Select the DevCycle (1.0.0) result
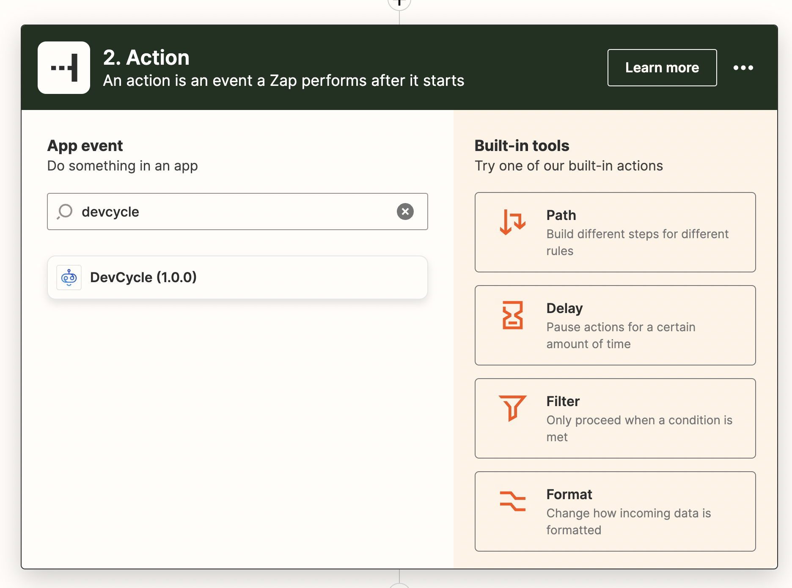Screen dimensions: 792x588 click(237, 277)
